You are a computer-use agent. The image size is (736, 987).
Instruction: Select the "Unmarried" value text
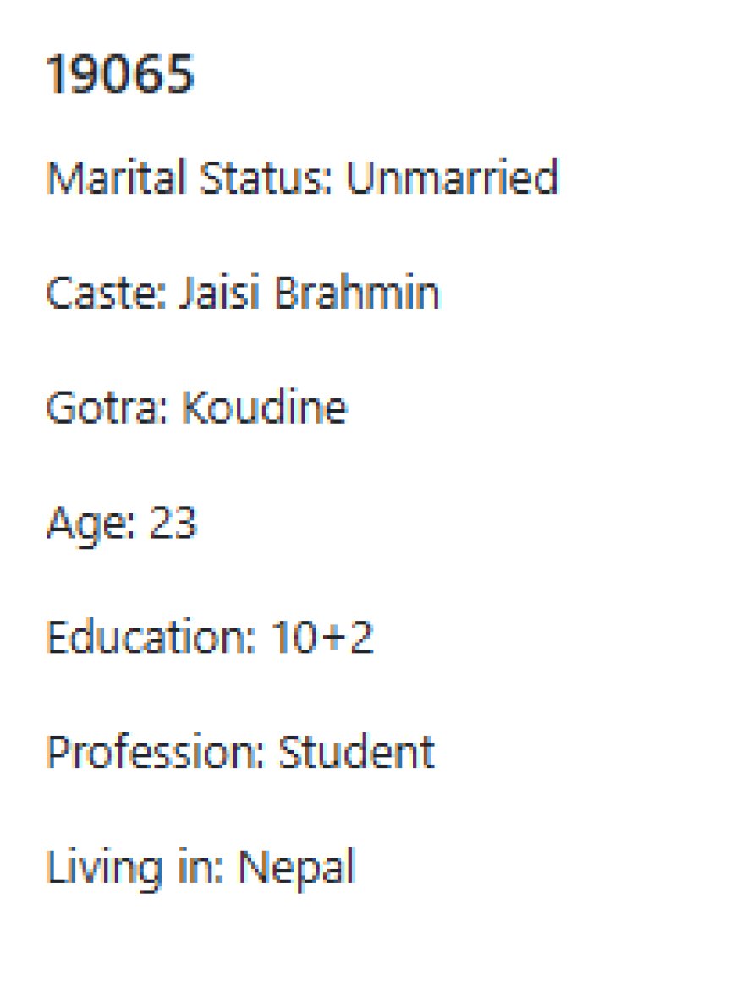point(453,178)
